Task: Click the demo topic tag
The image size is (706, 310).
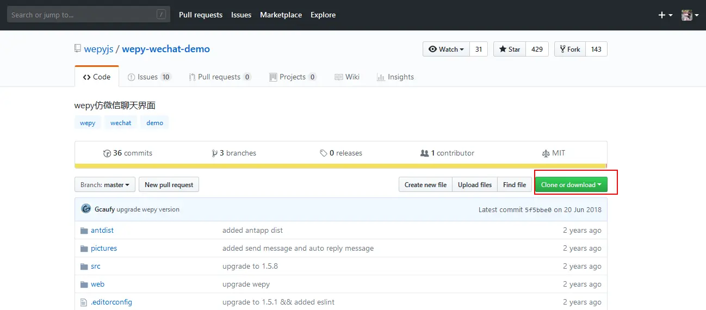Action: coord(155,123)
